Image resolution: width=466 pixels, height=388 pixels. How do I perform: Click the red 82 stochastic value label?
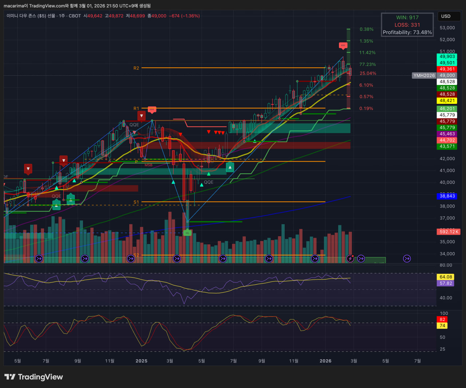coord(442,320)
